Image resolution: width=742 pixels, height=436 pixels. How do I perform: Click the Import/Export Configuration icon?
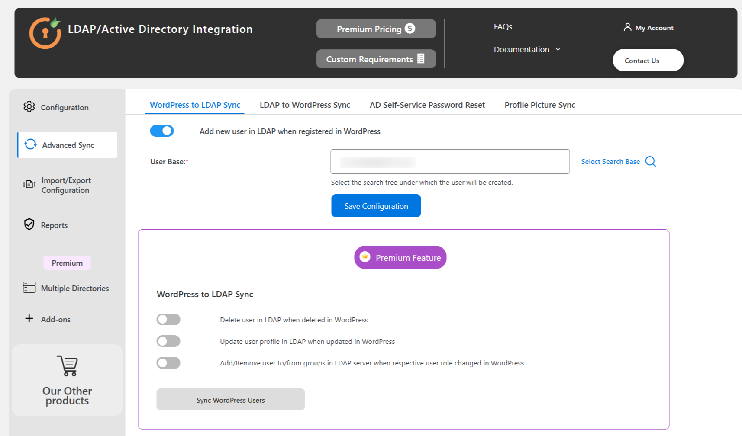29,185
